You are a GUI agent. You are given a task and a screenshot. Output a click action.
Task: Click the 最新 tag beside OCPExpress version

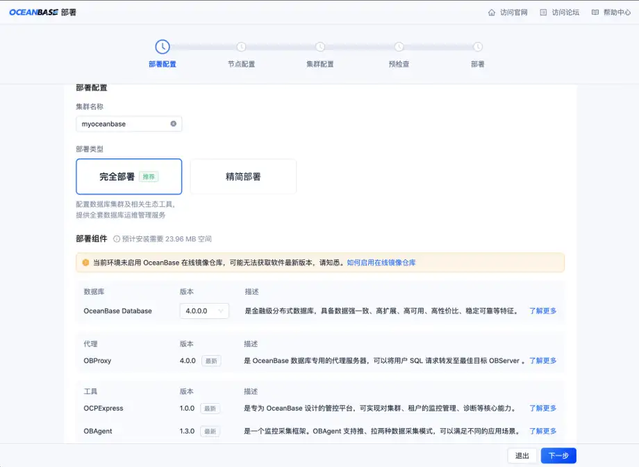(209, 408)
